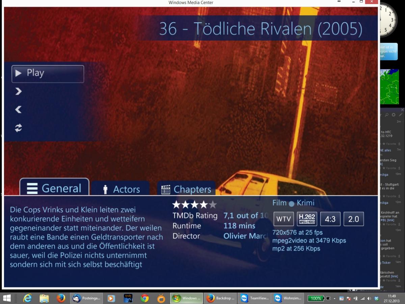Go to previous movie with the left chevron
This screenshot has height=304, width=405.
coord(19,109)
